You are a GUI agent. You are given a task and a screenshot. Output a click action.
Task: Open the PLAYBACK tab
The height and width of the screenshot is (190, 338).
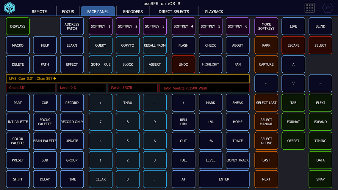[x=214, y=12]
